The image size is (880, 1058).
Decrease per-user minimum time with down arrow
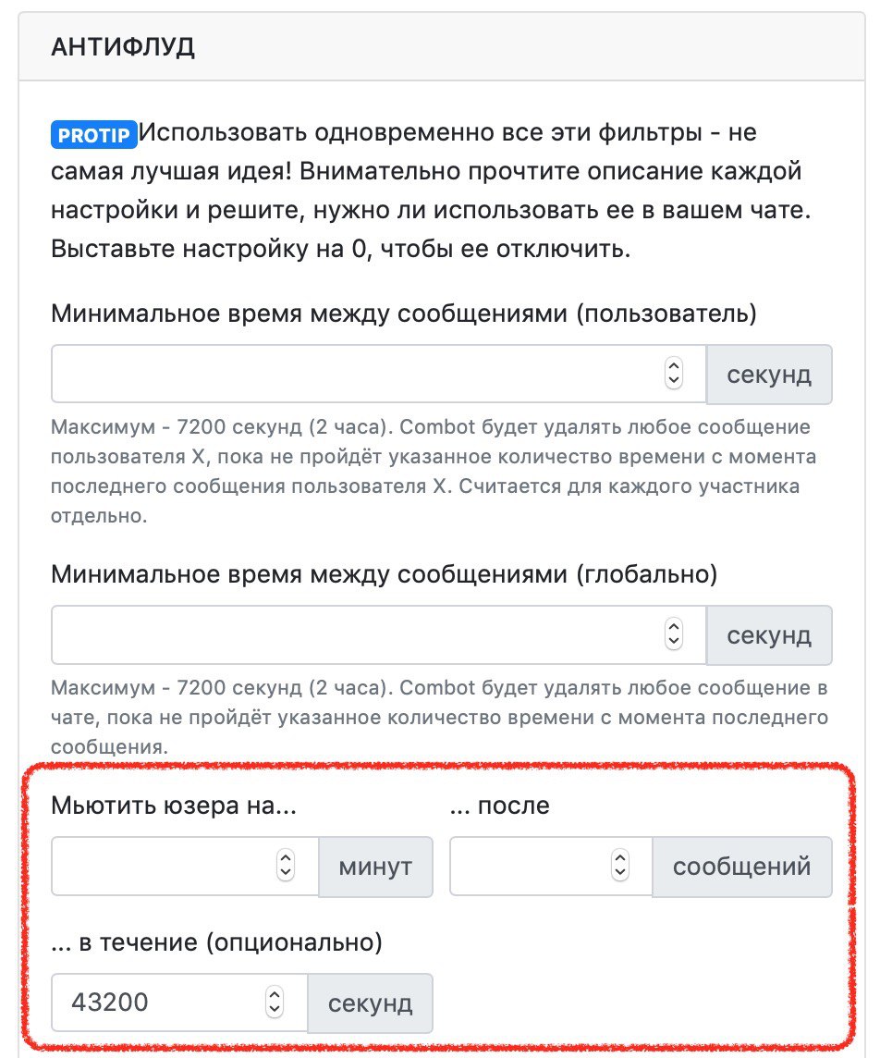[674, 381]
